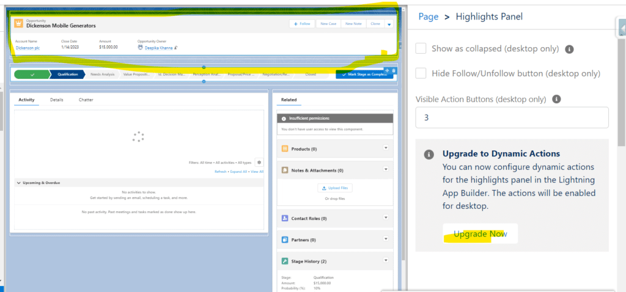This screenshot has width=626, height=292.
Task: Enable Show as collapsed checkbox
Action: pos(421,48)
